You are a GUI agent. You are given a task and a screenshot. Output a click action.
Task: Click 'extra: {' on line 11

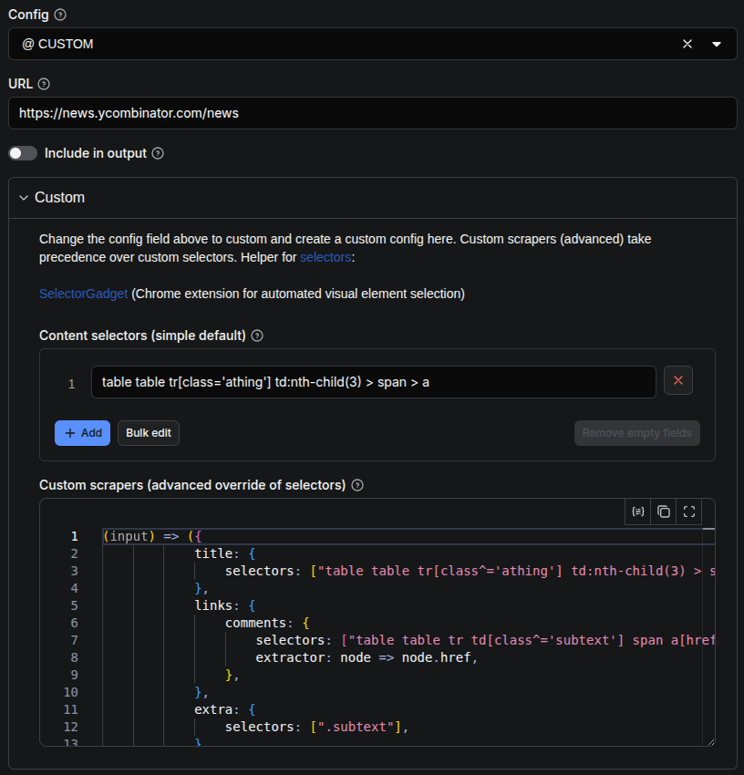(225, 709)
